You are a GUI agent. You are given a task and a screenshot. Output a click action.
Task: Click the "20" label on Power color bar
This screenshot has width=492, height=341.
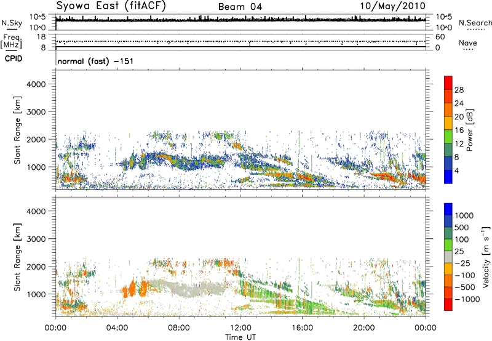pyautogui.click(x=459, y=117)
